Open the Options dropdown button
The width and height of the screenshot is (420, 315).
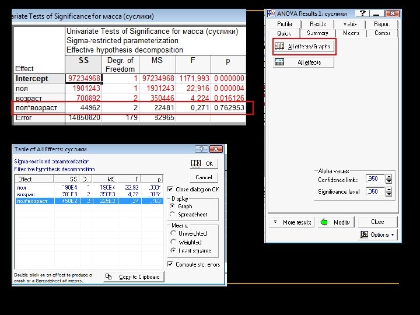[377, 235]
